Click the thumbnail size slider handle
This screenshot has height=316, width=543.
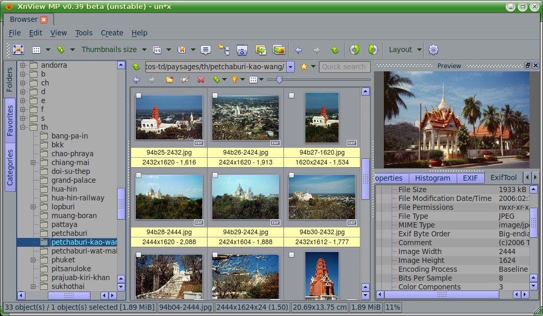tap(279, 80)
